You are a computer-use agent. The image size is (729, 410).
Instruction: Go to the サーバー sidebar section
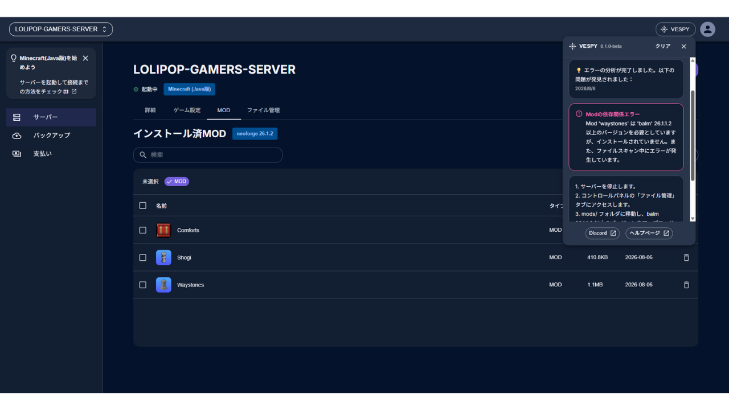(x=51, y=117)
